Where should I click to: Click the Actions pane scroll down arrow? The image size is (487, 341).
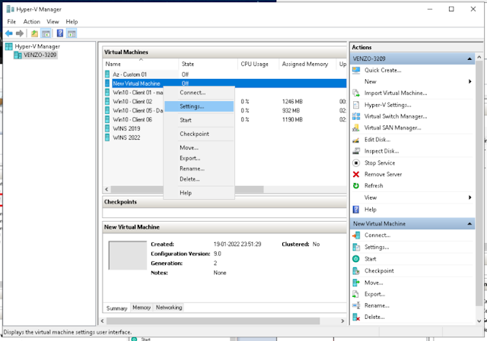click(x=479, y=320)
